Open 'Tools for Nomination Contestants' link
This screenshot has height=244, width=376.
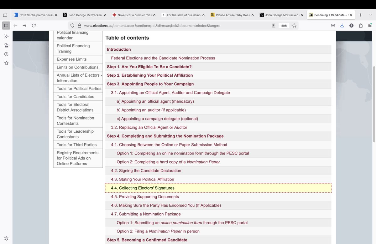click(x=75, y=121)
